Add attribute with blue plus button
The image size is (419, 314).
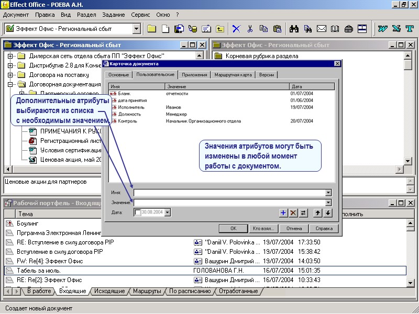283,213
